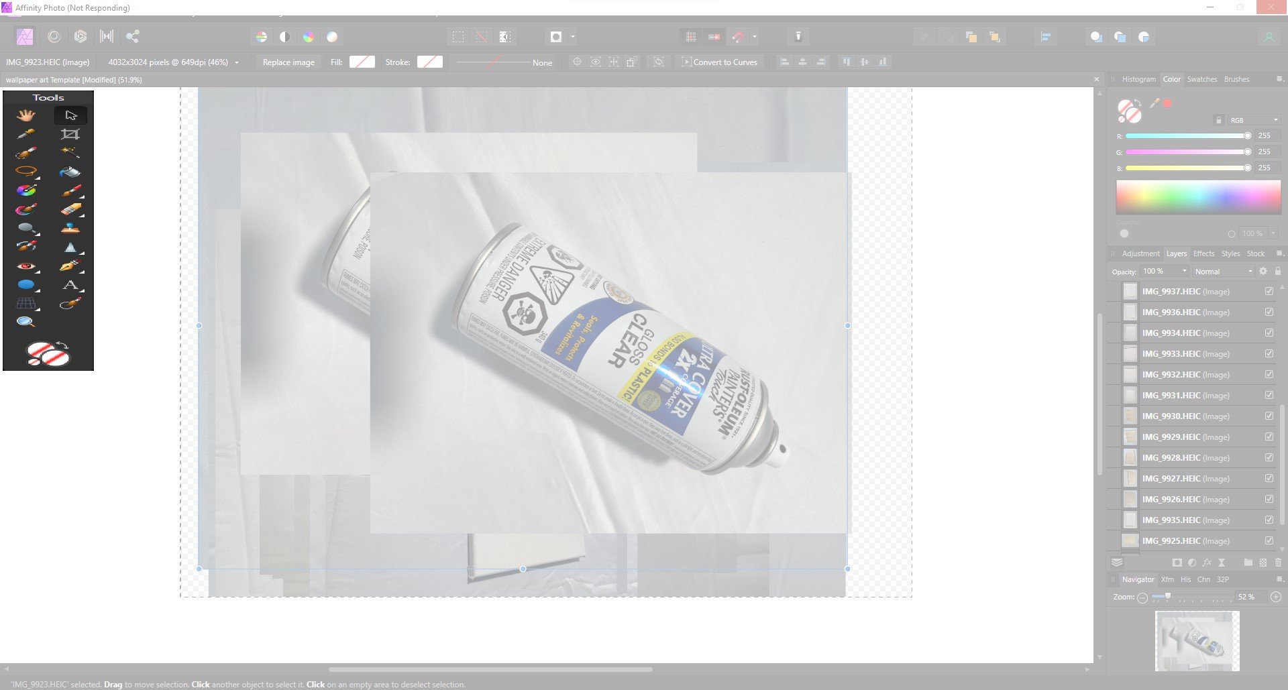
Task: Click Select All marquee icon
Action: pyautogui.click(x=458, y=37)
